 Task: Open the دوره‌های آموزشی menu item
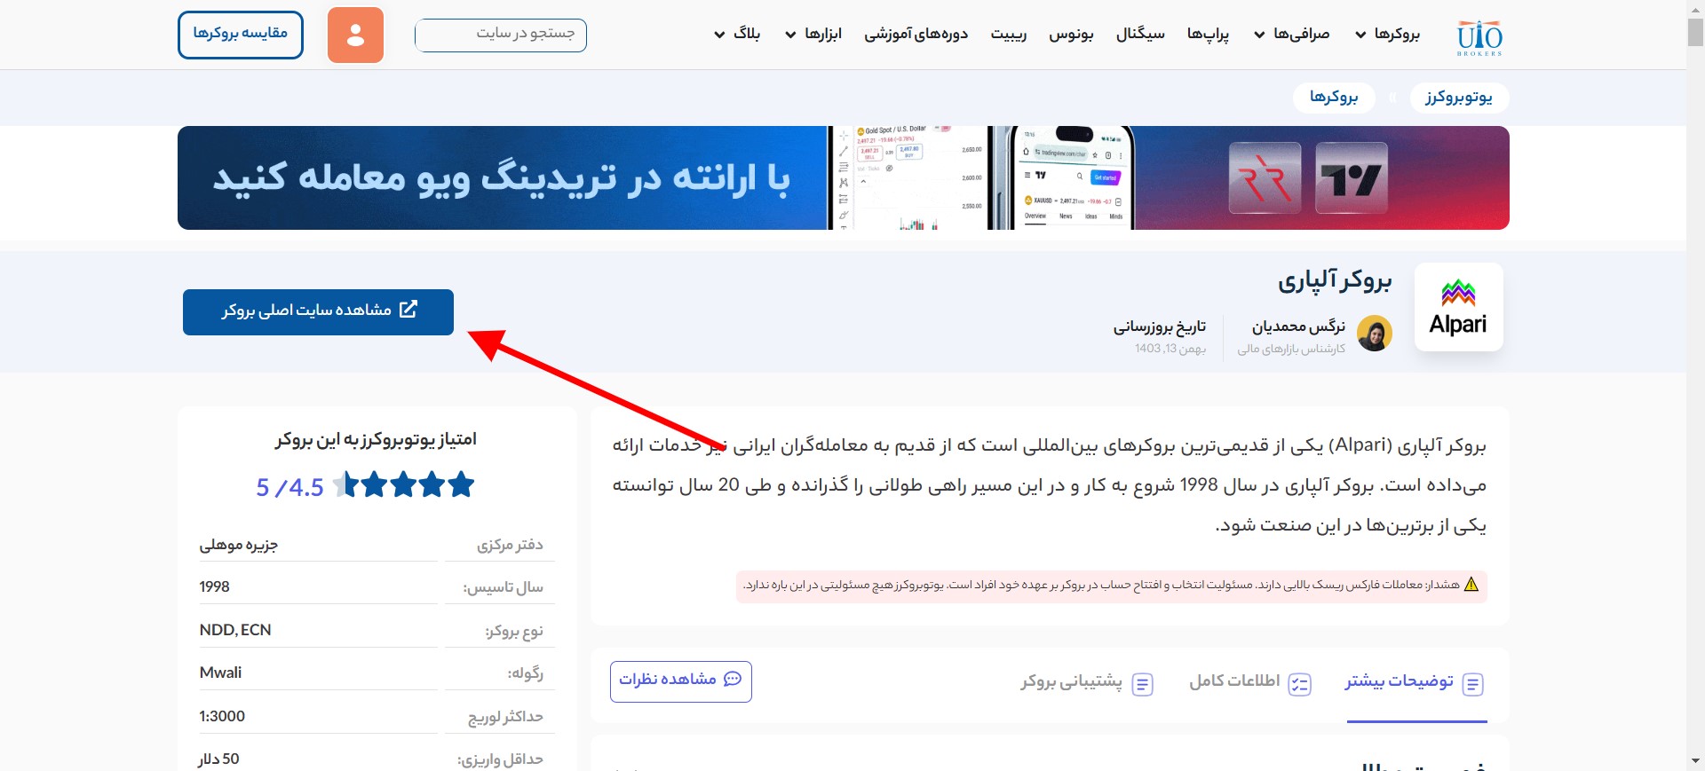(916, 34)
